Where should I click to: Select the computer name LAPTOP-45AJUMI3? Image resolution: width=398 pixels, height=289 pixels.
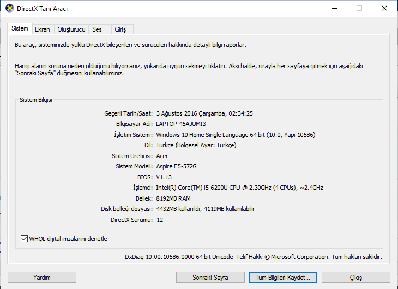coord(181,124)
